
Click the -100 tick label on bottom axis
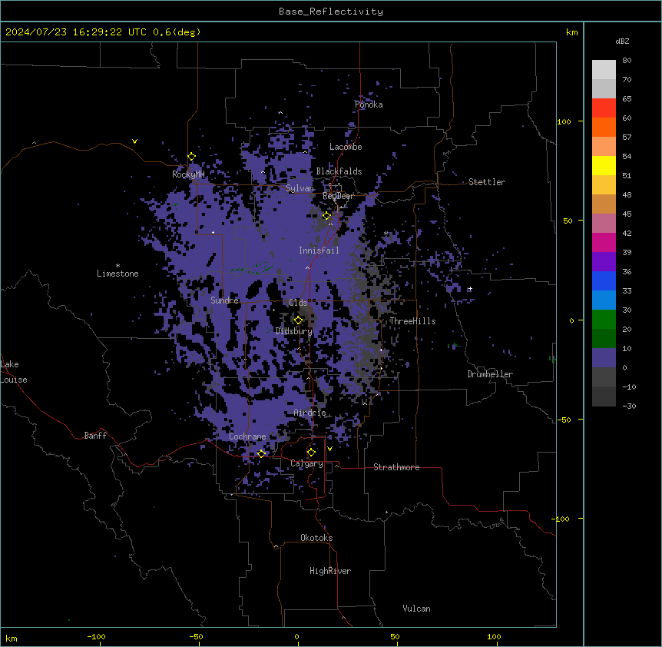pyautogui.click(x=96, y=636)
